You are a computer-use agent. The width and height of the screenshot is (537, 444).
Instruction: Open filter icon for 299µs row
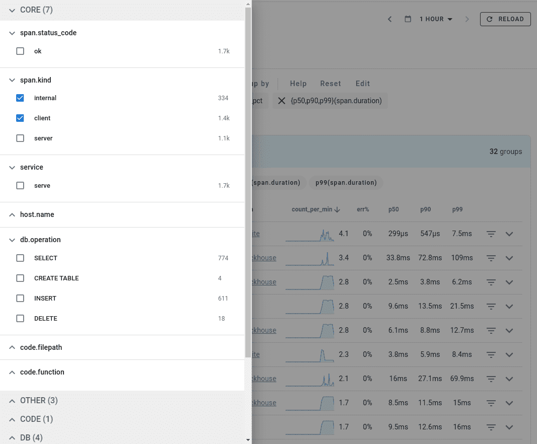coord(491,234)
